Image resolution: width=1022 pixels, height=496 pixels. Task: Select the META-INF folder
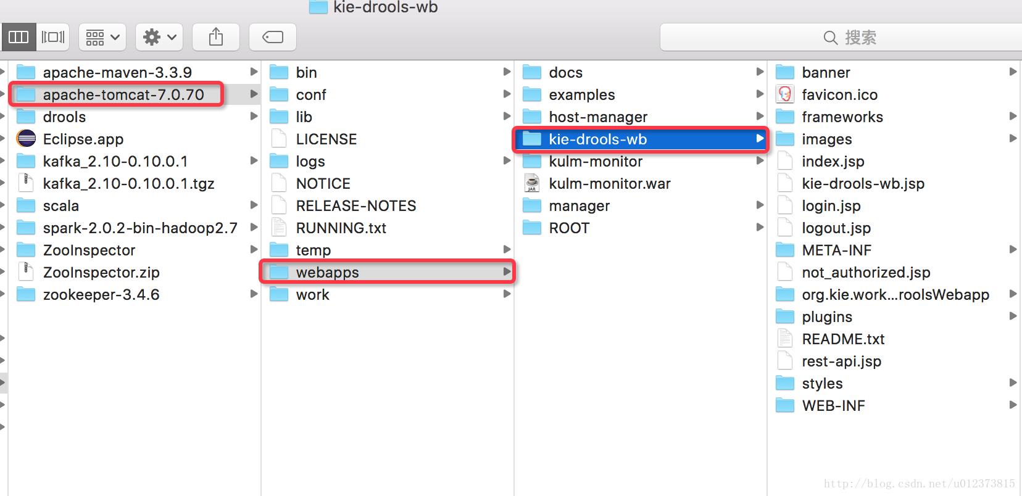(895, 250)
